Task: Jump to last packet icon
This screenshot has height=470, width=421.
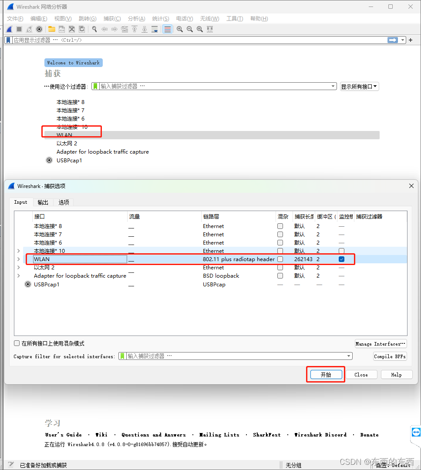Action: coord(145,29)
